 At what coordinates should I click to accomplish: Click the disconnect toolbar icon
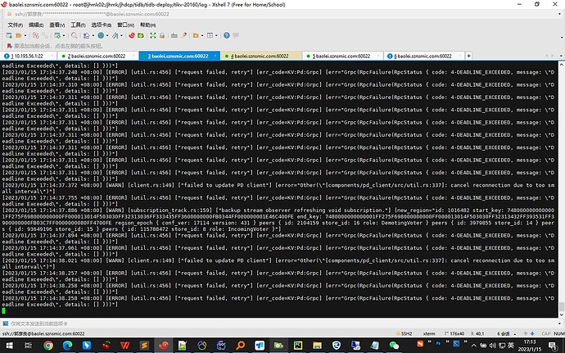45,35
